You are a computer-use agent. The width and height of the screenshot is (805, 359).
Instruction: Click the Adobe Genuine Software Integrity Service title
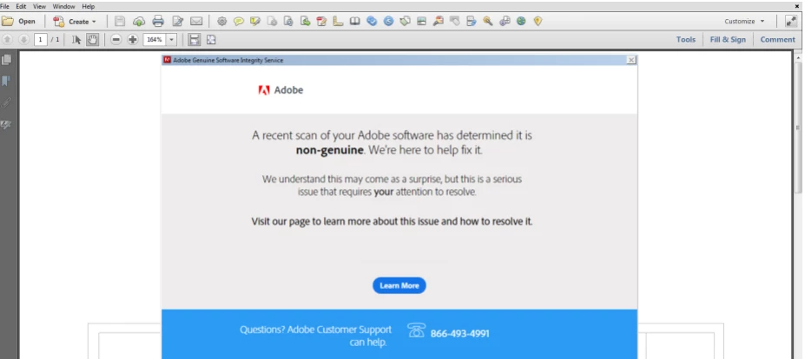[228, 60]
